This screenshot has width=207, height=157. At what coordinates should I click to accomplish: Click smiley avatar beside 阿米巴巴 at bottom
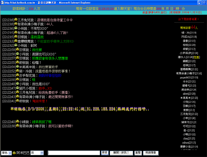tap(14, 153)
